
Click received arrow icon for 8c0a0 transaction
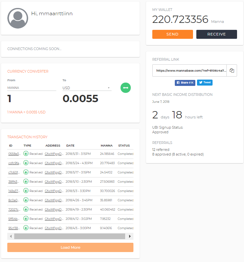tap(26, 200)
